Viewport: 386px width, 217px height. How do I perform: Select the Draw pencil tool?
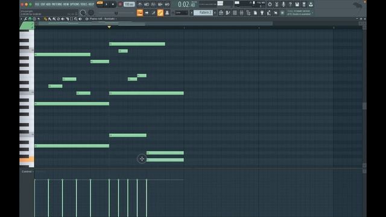[x=45, y=19]
